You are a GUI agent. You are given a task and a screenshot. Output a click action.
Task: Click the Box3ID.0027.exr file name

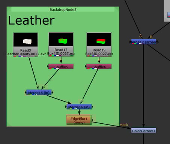pos(99,54)
